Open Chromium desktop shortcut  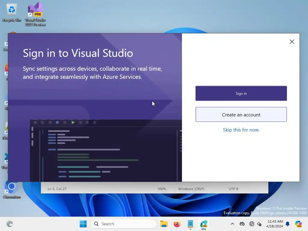[12, 190]
